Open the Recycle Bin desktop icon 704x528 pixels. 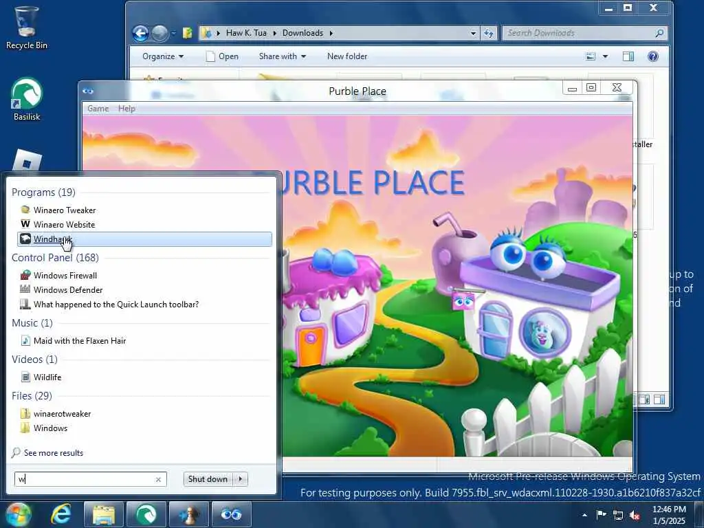[27, 27]
